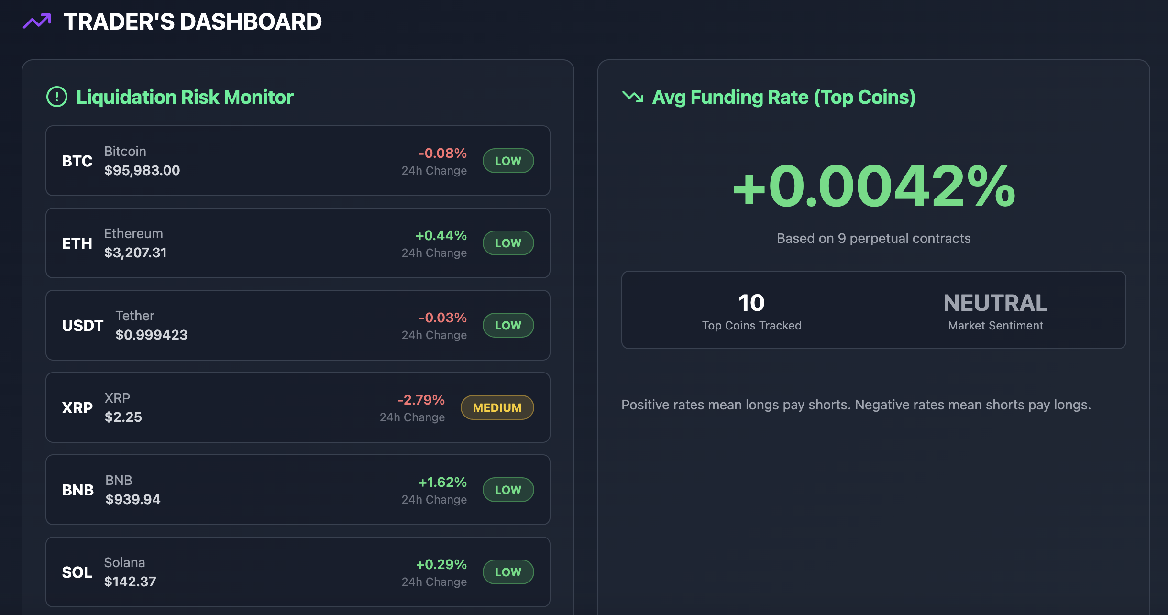Click the downward arrow icon near Avg Funding Rate
The image size is (1168, 615).
click(633, 97)
